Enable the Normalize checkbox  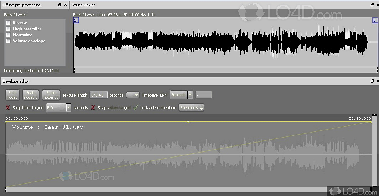[8, 35]
